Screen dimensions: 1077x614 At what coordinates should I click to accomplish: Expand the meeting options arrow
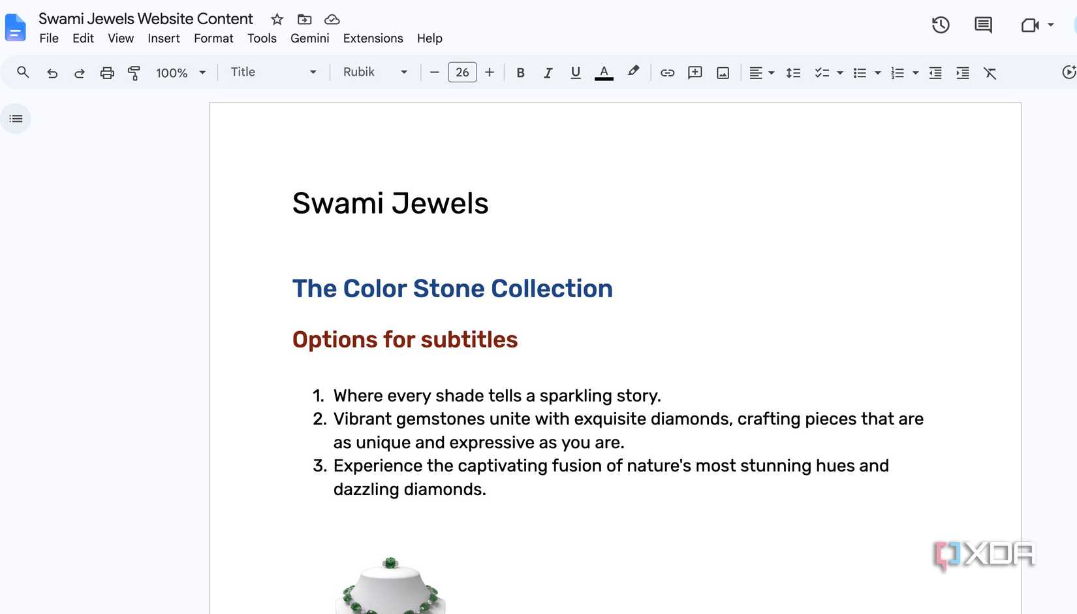click(1051, 25)
